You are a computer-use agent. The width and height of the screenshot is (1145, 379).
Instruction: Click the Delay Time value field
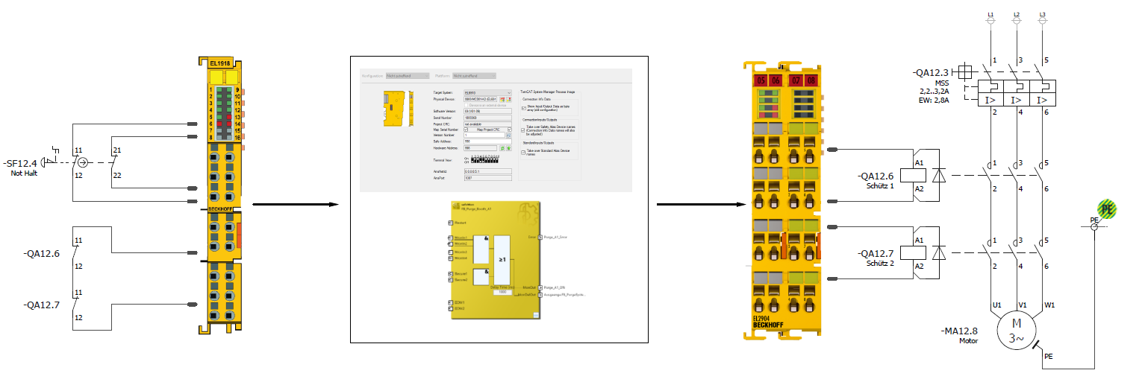(x=504, y=292)
